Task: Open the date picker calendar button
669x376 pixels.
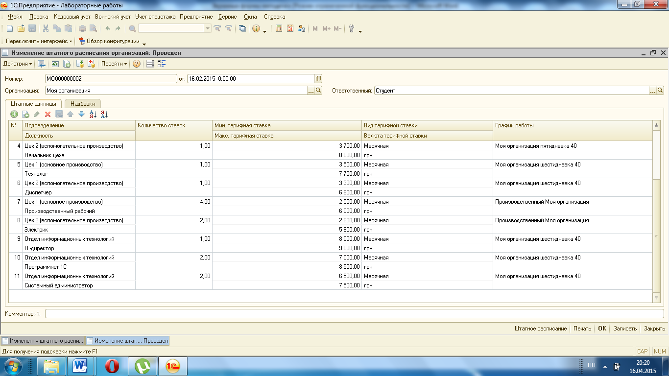Action: pos(318,78)
